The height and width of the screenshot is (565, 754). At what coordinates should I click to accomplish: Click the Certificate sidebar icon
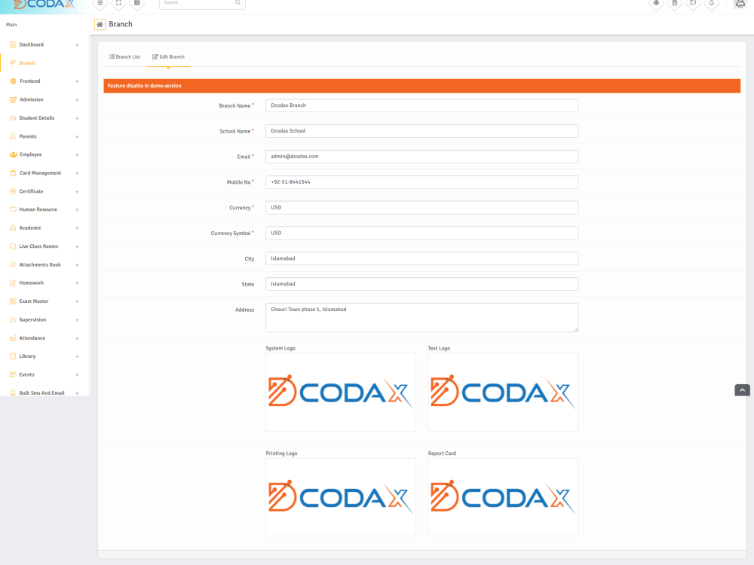coord(13,191)
